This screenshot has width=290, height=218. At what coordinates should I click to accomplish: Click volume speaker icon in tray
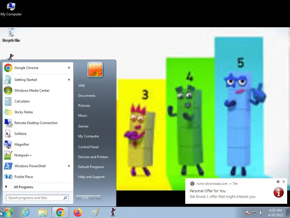(261, 213)
